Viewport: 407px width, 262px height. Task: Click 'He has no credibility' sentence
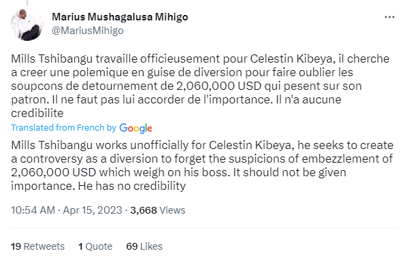[x=132, y=186]
